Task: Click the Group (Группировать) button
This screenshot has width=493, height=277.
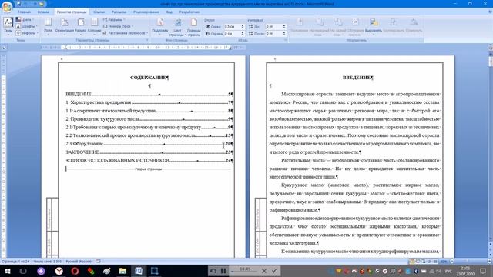Action: click(394, 26)
